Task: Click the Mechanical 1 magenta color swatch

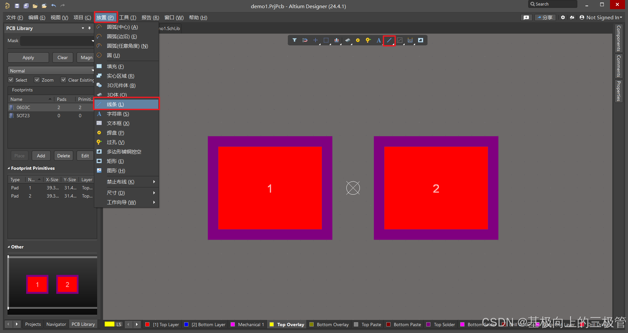Action: point(233,324)
